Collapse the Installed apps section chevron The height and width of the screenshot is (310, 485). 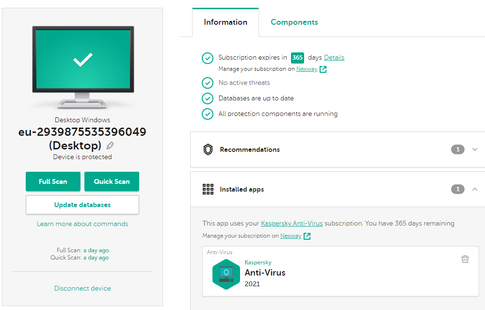coord(474,189)
